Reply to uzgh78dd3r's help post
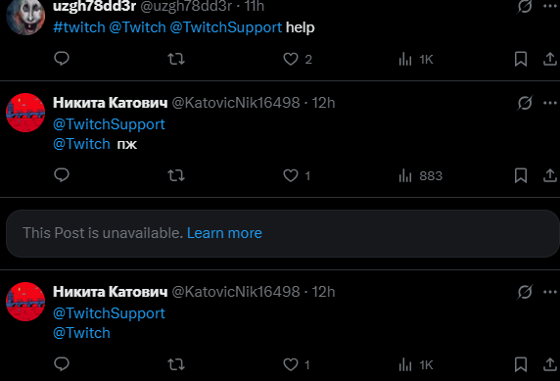Screen dimensions: 560x381 point(62,59)
